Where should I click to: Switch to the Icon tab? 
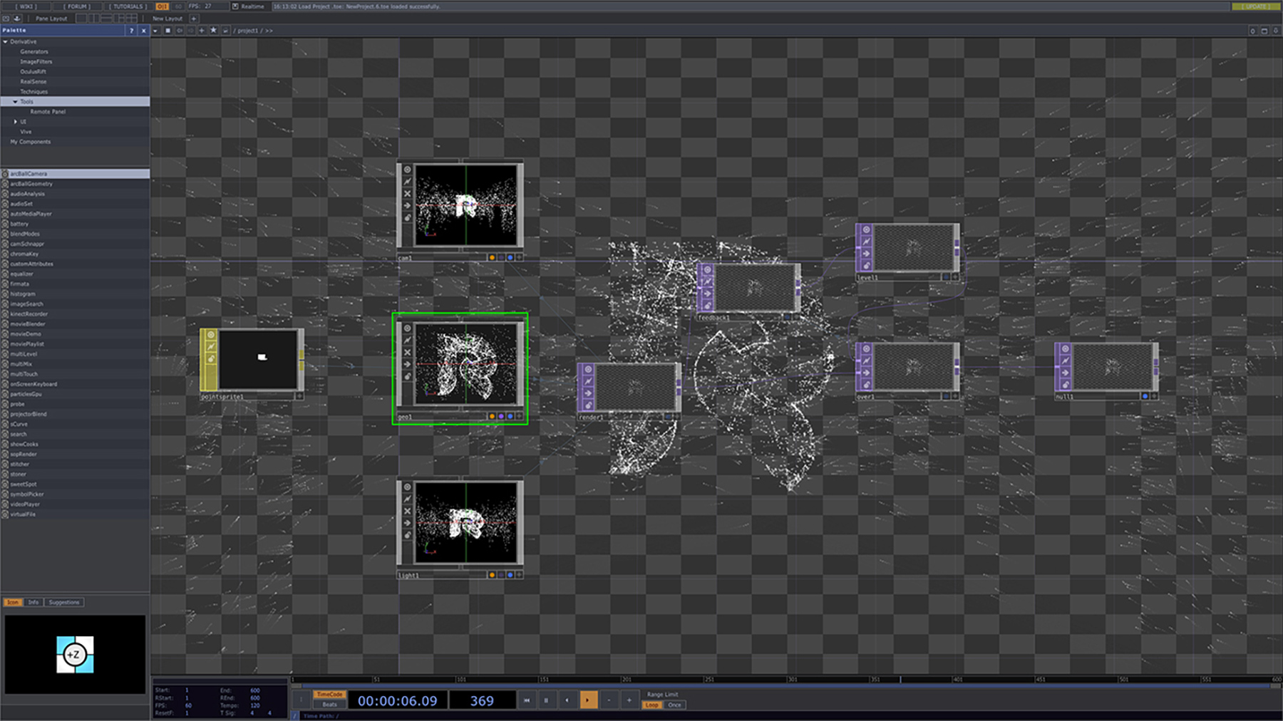13,603
